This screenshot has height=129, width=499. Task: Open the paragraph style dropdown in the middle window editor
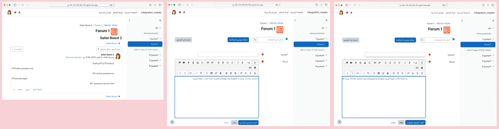pos(248,62)
